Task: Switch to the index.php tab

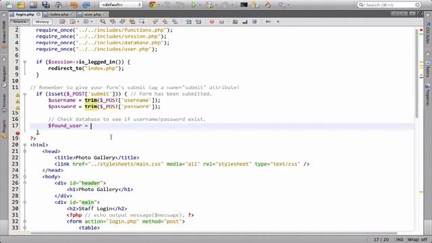Action: (59, 14)
